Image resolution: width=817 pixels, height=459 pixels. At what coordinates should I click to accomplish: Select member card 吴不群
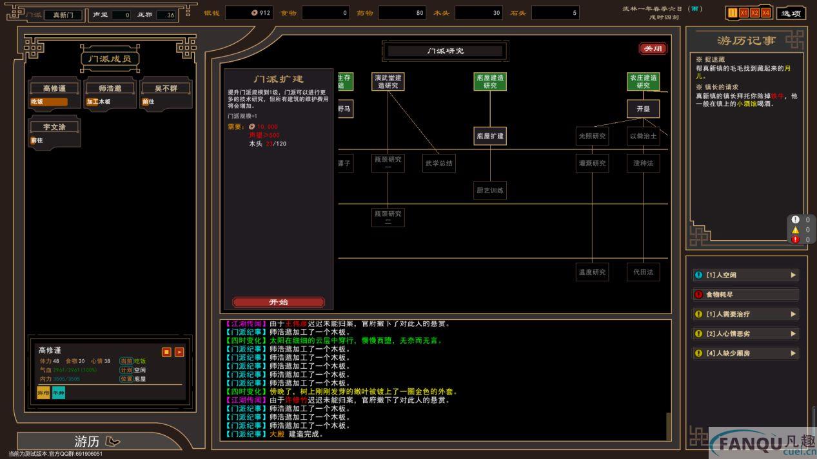[x=166, y=94]
